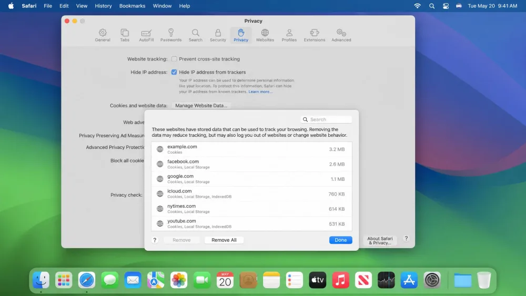Screen dimensions: 526x296
Task: Select the icloud.com entry
Action: click(x=251, y=194)
